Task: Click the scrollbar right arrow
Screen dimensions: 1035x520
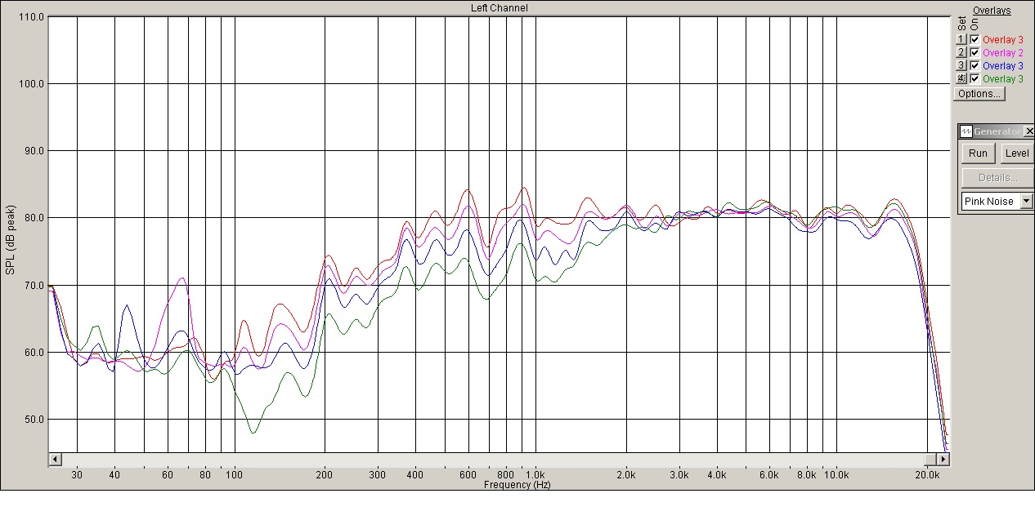Action: coord(942,459)
